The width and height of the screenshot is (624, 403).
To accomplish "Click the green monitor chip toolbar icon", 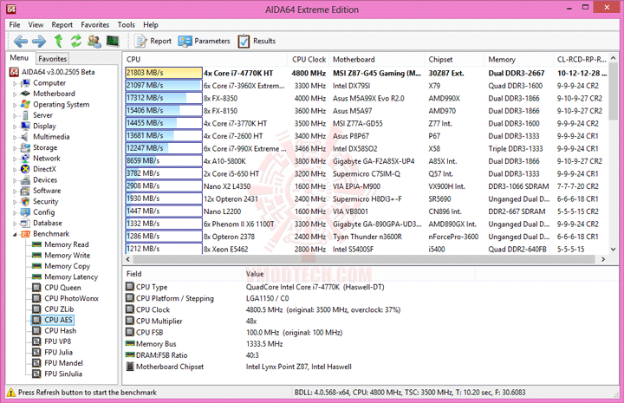I will pyautogui.click(x=113, y=41).
